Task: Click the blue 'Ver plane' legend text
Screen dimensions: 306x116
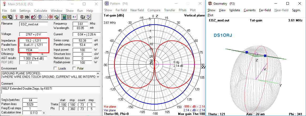Action: pos(110,110)
